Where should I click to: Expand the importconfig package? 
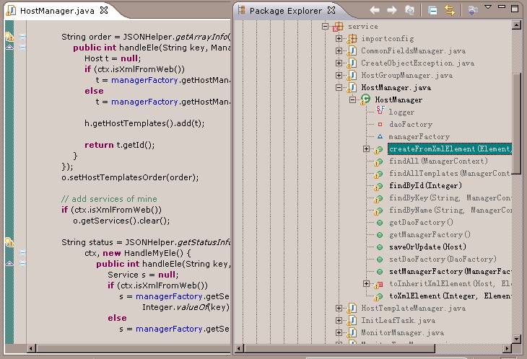pos(339,39)
